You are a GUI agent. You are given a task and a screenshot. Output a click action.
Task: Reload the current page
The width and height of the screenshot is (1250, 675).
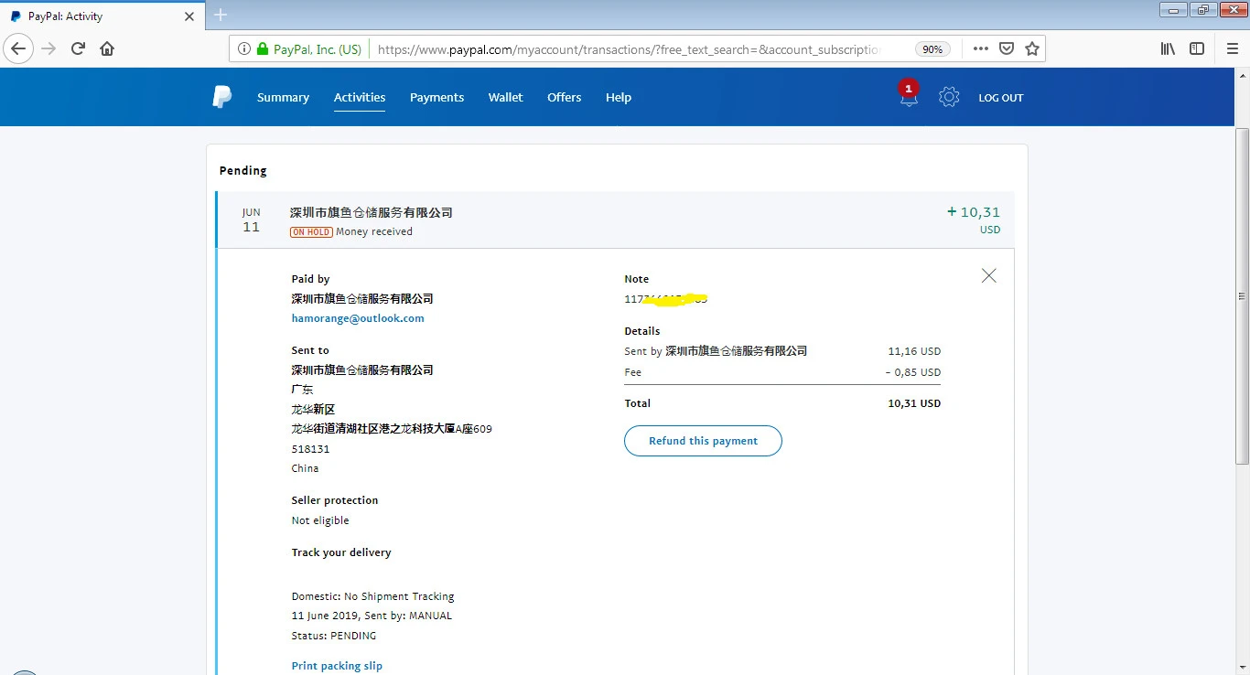[78, 49]
